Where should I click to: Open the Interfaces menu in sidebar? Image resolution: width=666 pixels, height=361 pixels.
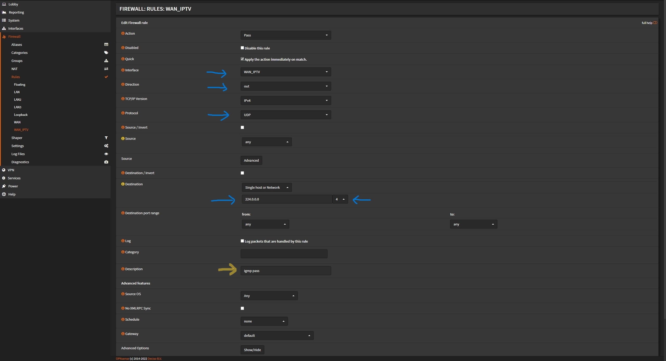16,28
